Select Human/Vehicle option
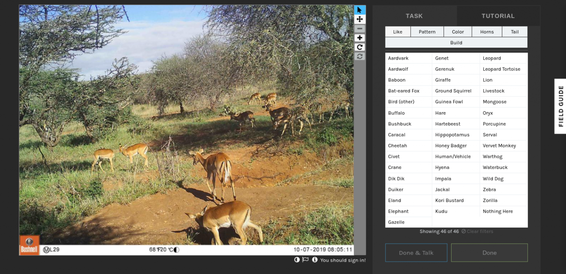The height and width of the screenshot is (274, 566). coord(456,157)
